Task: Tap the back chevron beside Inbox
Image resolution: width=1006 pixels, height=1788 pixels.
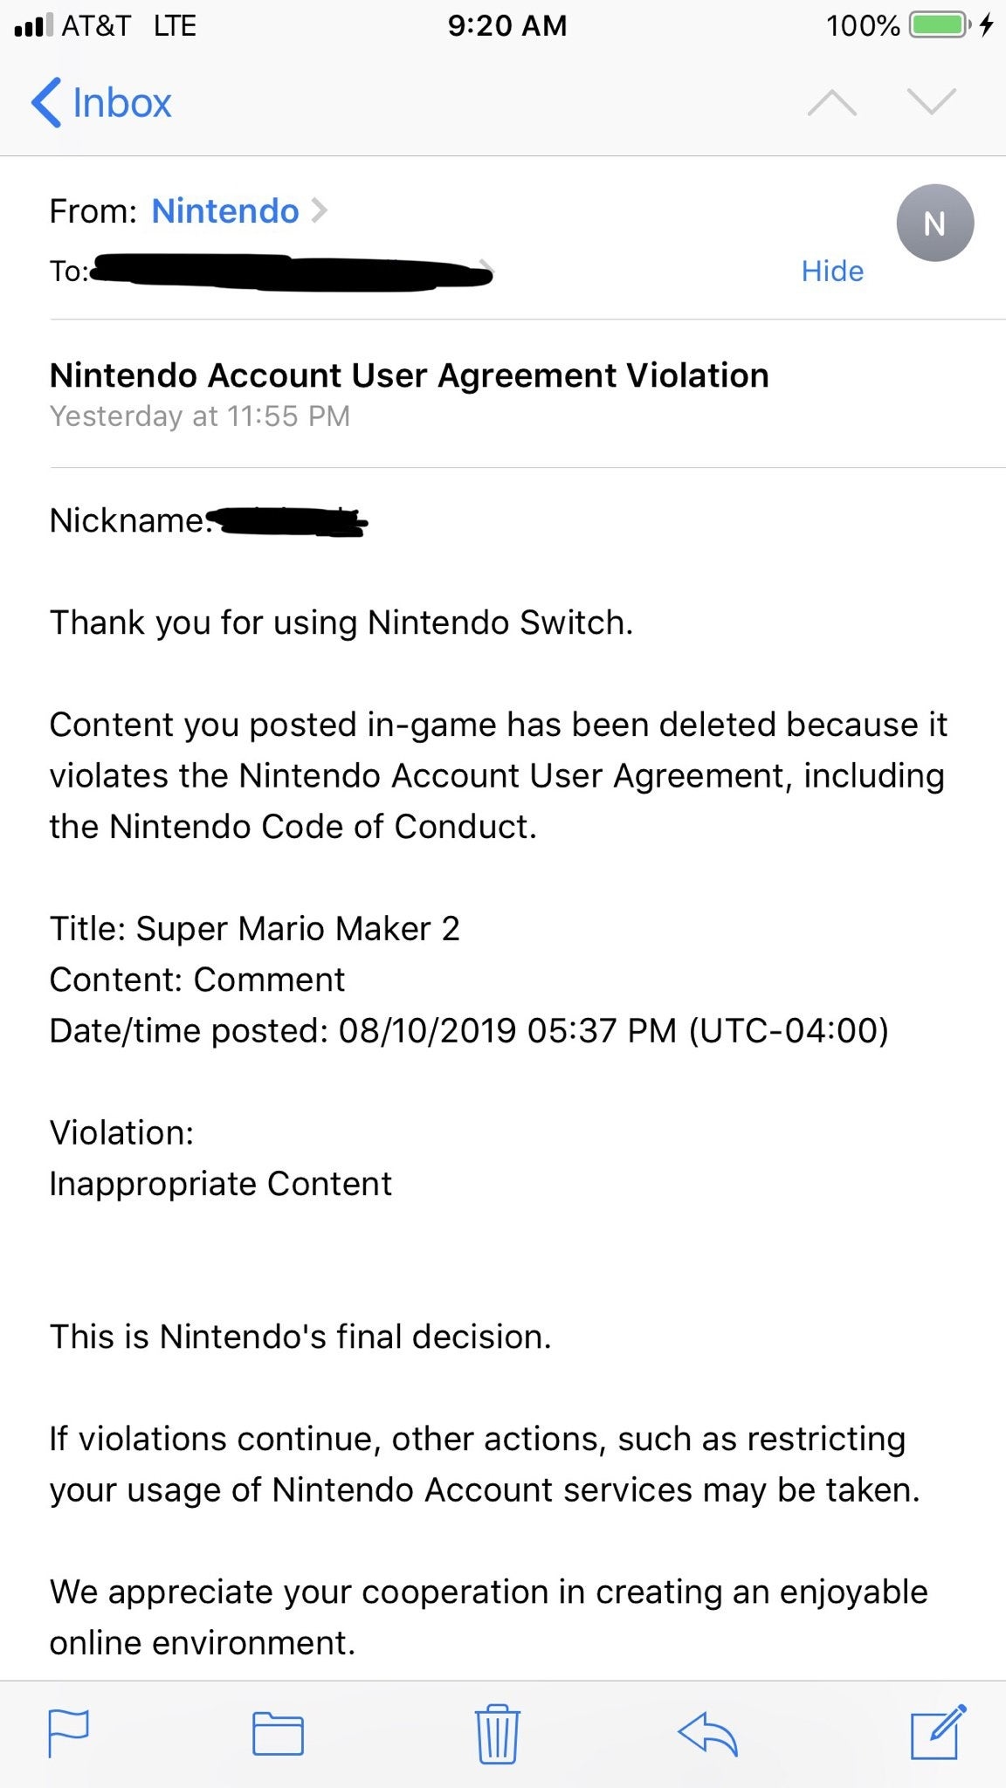Action: click(46, 103)
